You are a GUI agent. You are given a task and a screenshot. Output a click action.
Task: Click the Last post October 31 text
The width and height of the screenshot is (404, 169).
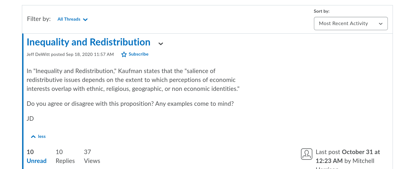[348, 152]
